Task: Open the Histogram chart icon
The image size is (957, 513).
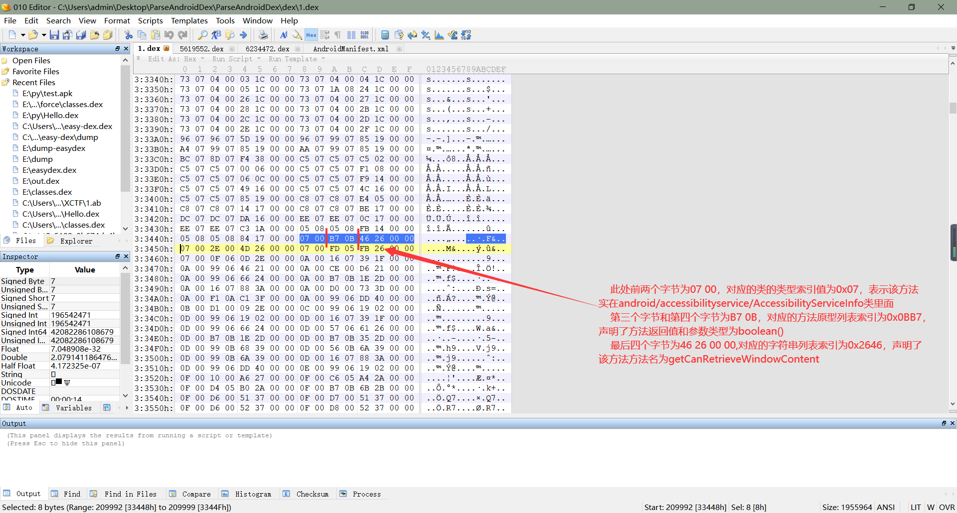Action: click(439, 35)
